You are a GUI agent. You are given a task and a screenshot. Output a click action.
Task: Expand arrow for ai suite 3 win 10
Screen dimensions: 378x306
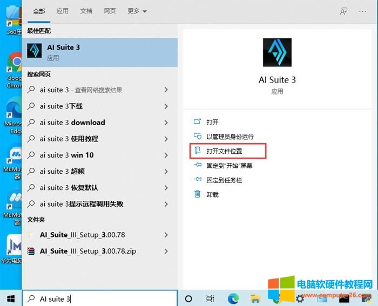point(166,155)
